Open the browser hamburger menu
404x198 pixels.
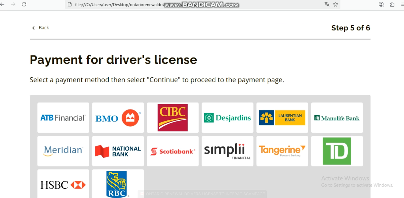coord(402,4)
